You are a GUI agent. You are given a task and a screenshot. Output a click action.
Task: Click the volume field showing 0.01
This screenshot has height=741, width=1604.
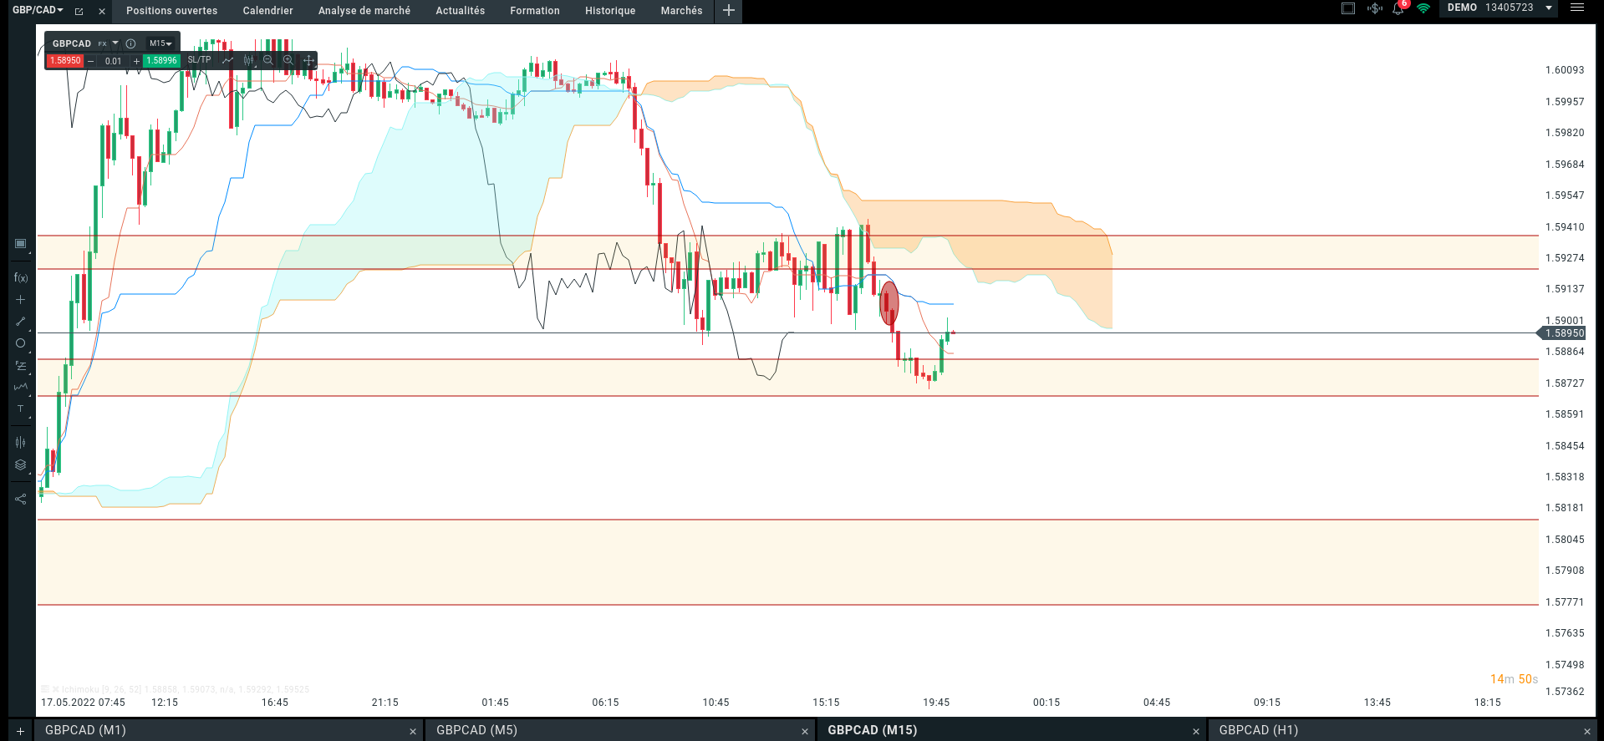coord(114,61)
